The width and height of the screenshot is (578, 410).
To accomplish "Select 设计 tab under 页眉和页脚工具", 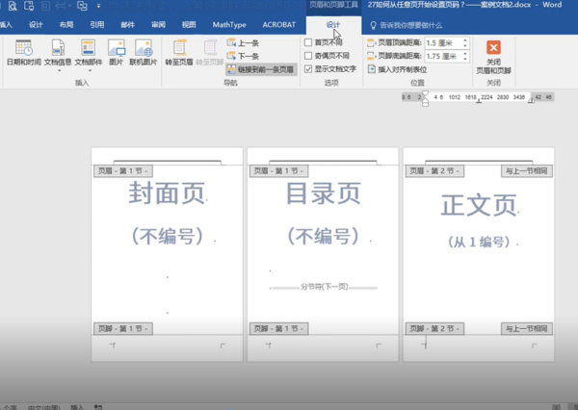I will pos(333,25).
